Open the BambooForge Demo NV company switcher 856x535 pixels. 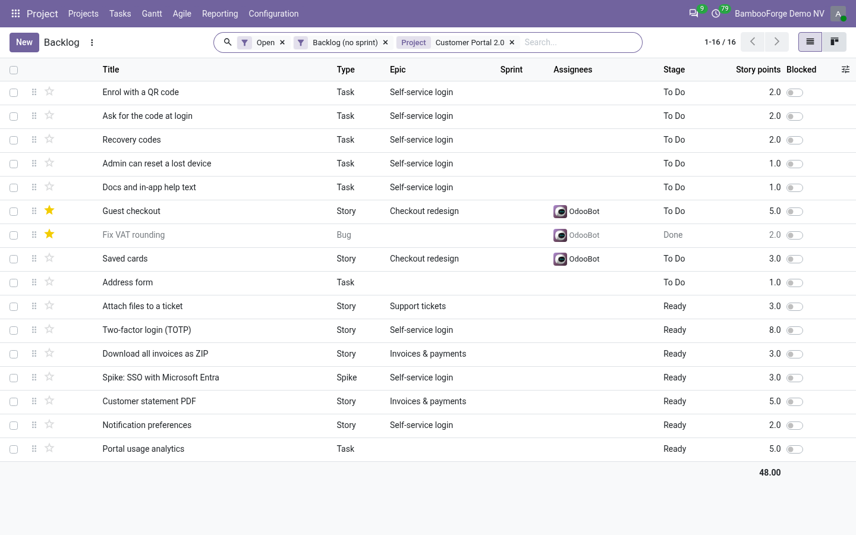tap(779, 14)
